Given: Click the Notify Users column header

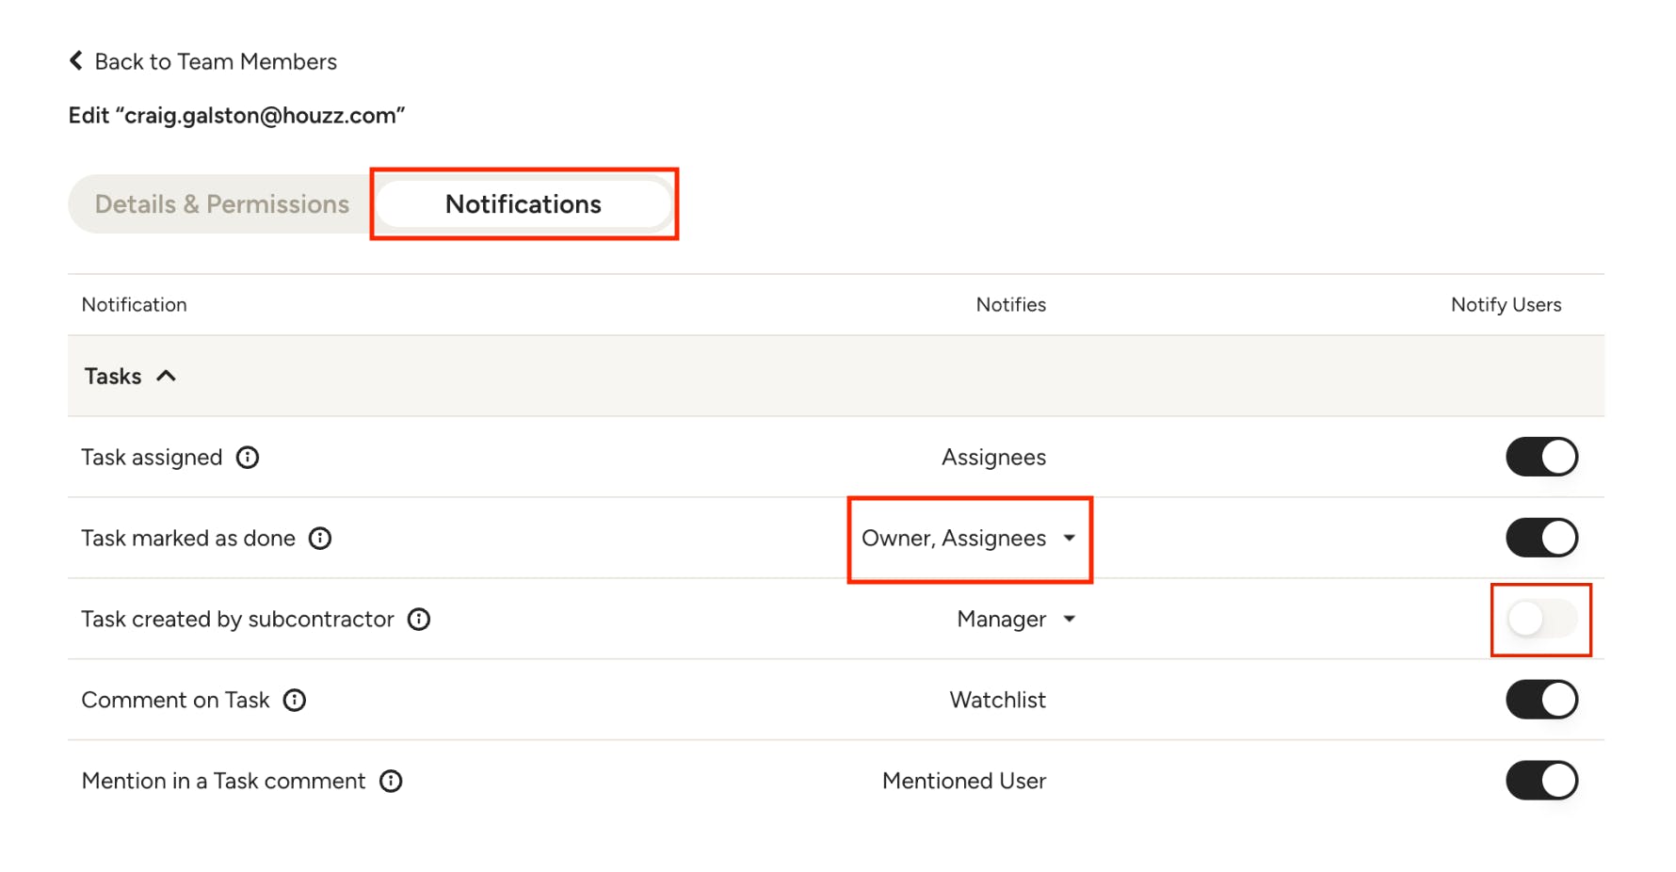Looking at the screenshot, I should 1506,305.
